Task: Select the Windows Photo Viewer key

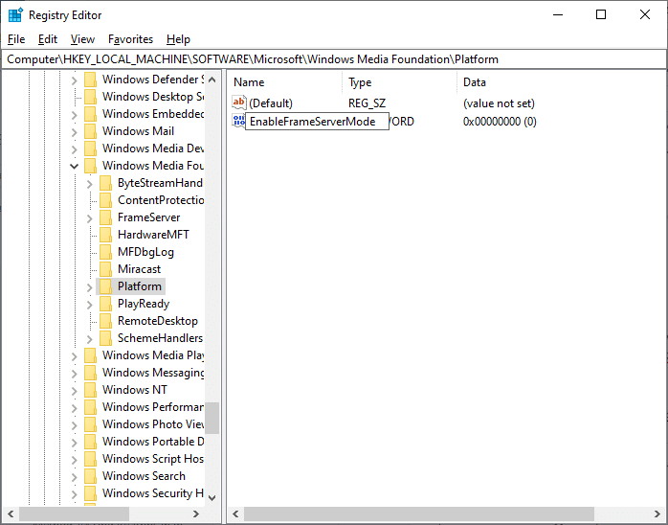Action: click(152, 424)
